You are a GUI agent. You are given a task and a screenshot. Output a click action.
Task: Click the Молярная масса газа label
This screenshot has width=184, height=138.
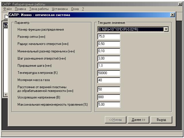(34, 80)
